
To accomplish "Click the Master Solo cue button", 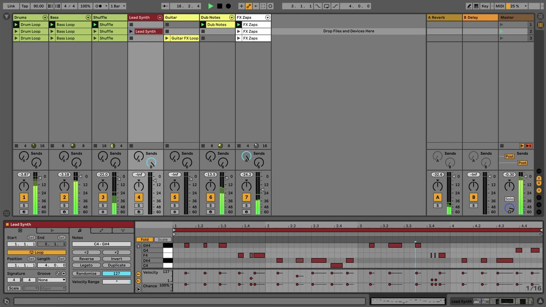I will pos(509,199).
